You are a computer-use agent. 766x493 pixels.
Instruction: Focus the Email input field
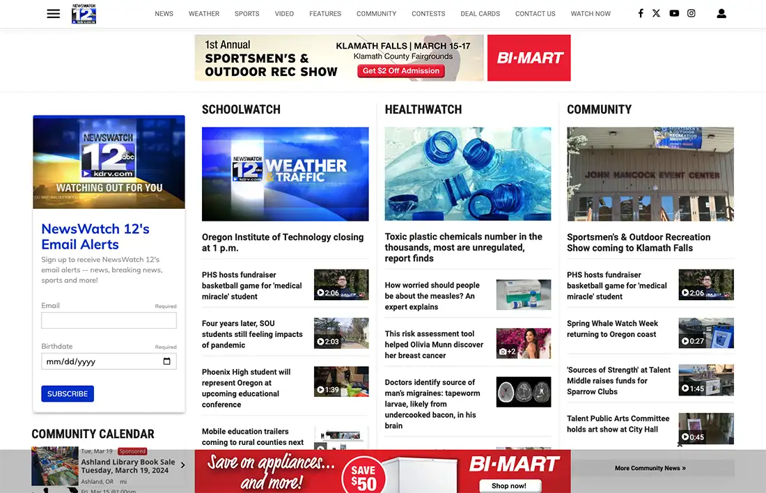coord(109,320)
